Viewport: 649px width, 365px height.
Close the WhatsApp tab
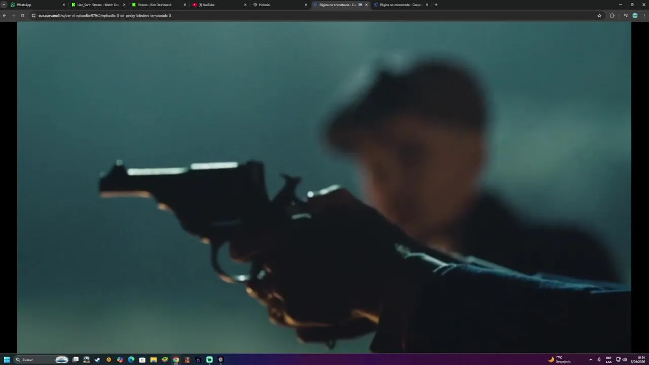tap(64, 5)
